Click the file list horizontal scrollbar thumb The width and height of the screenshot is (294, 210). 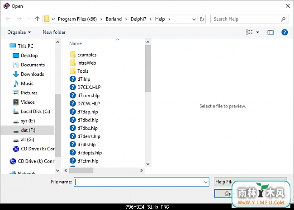pos(81,171)
